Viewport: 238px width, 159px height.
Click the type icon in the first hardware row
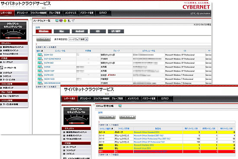40,55
